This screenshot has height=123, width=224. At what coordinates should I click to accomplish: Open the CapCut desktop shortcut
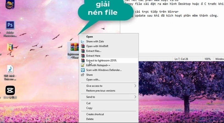[10, 92]
